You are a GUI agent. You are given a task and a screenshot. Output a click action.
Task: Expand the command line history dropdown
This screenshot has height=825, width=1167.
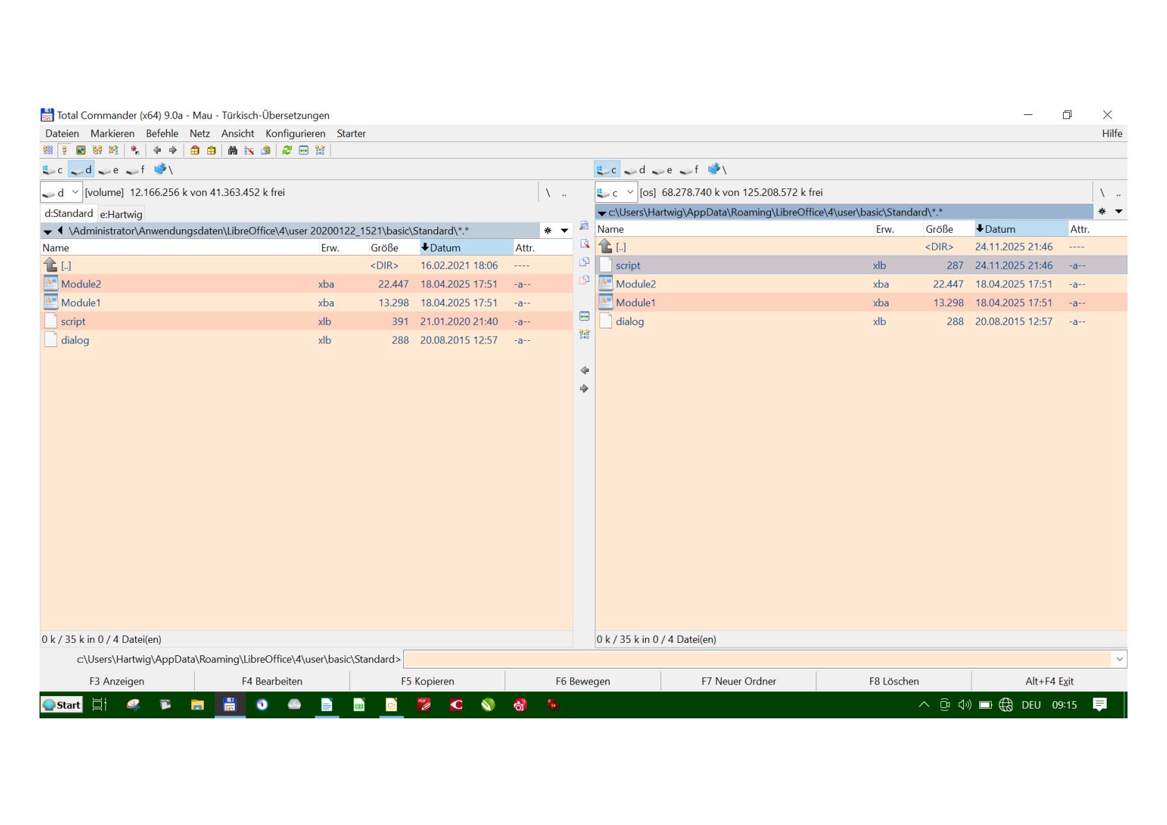1119,659
